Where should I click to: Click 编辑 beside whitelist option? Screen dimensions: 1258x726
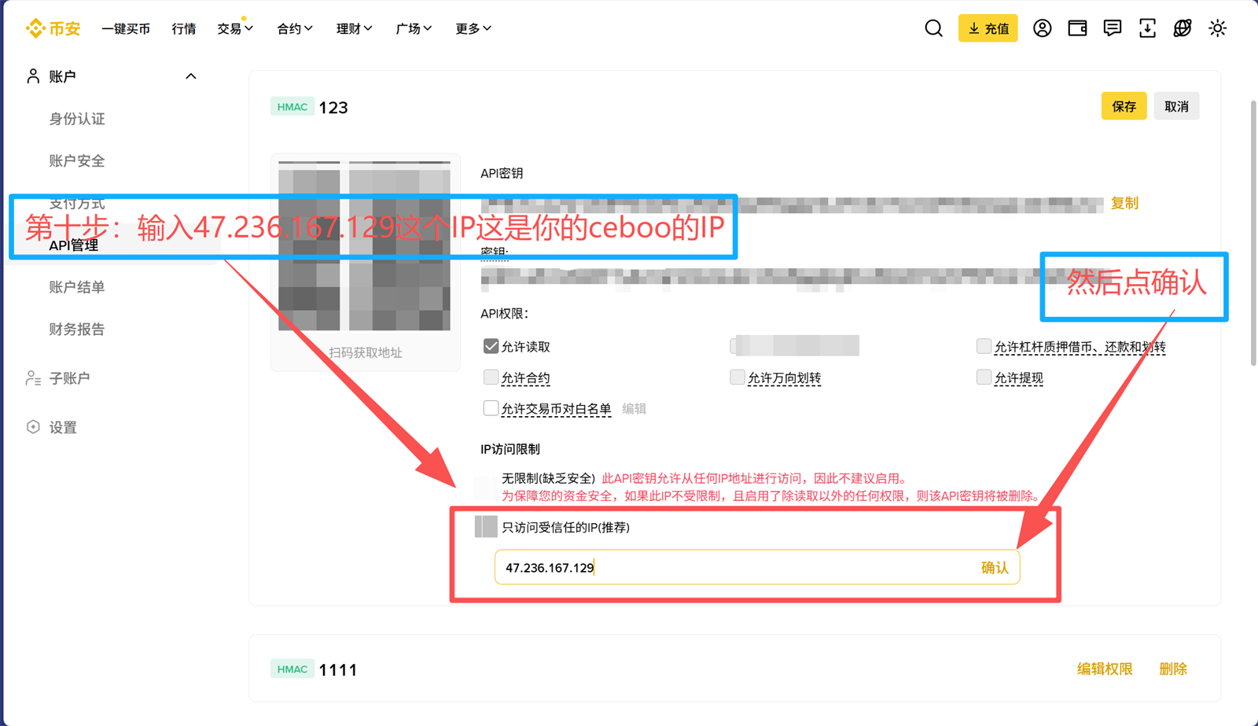coord(634,408)
